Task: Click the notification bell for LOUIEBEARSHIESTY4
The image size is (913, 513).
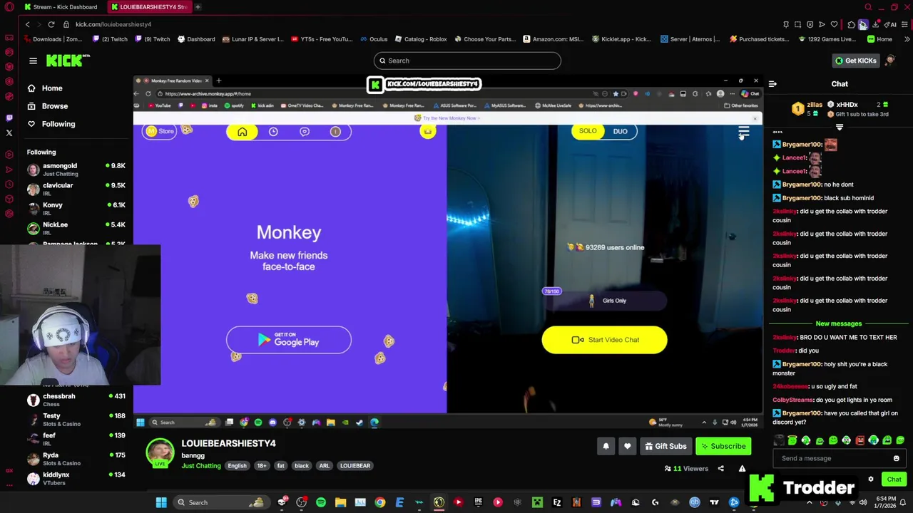Action: coord(606,447)
